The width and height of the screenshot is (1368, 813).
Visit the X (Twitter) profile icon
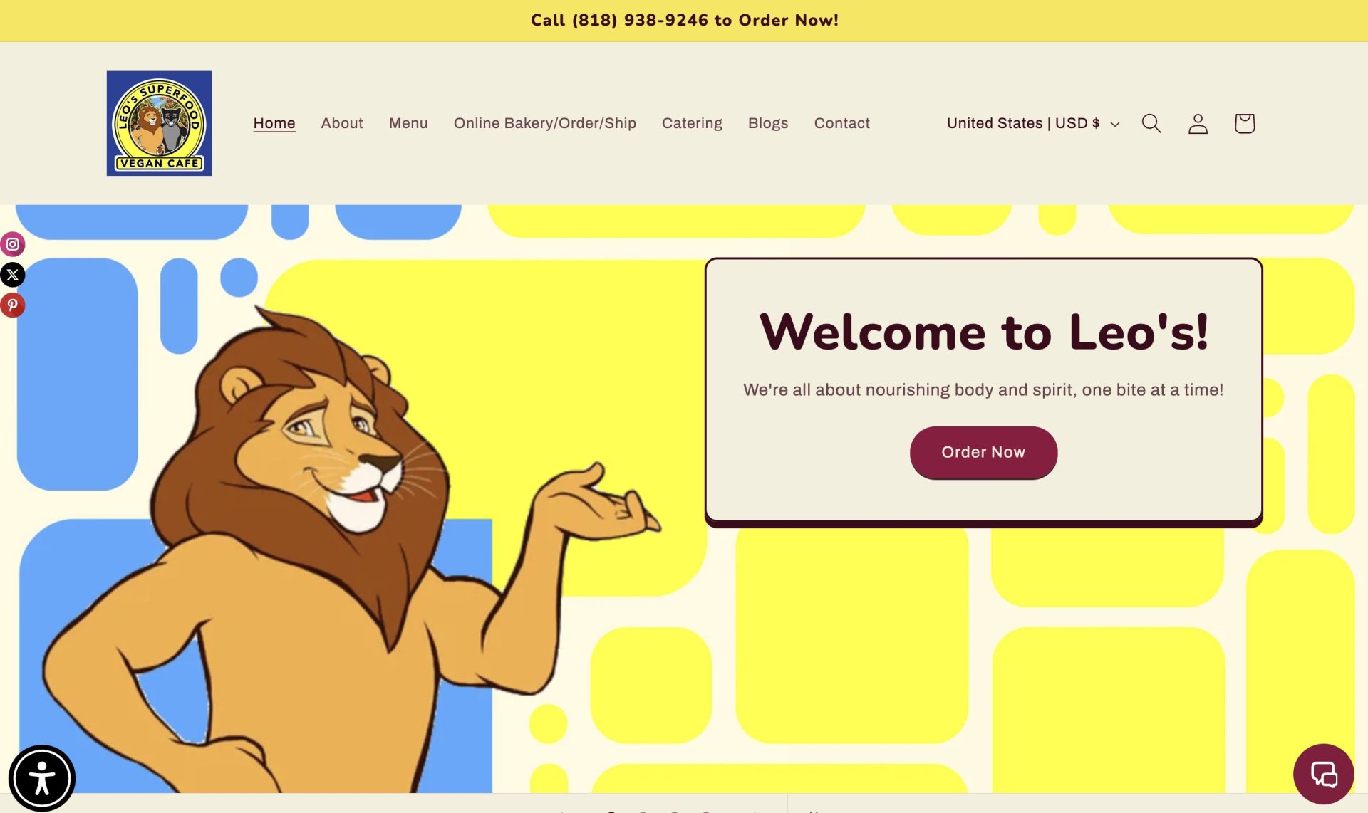pyautogui.click(x=13, y=275)
